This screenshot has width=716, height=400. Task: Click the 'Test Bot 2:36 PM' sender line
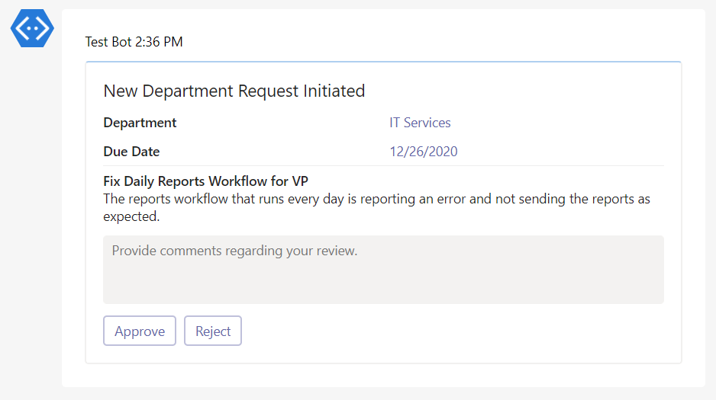coord(134,42)
